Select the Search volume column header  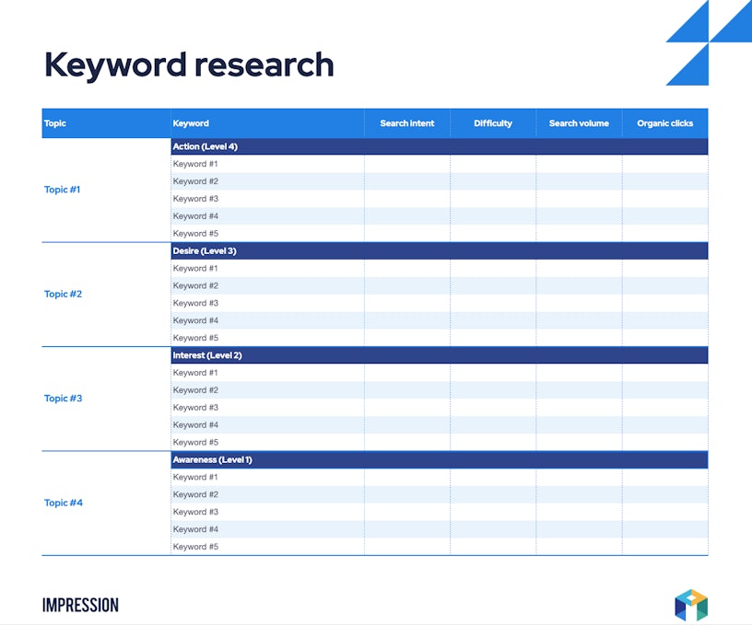(579, 123)
